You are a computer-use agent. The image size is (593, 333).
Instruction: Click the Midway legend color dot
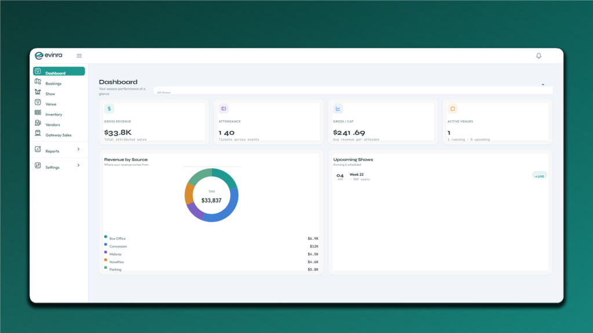pos(105,252)
